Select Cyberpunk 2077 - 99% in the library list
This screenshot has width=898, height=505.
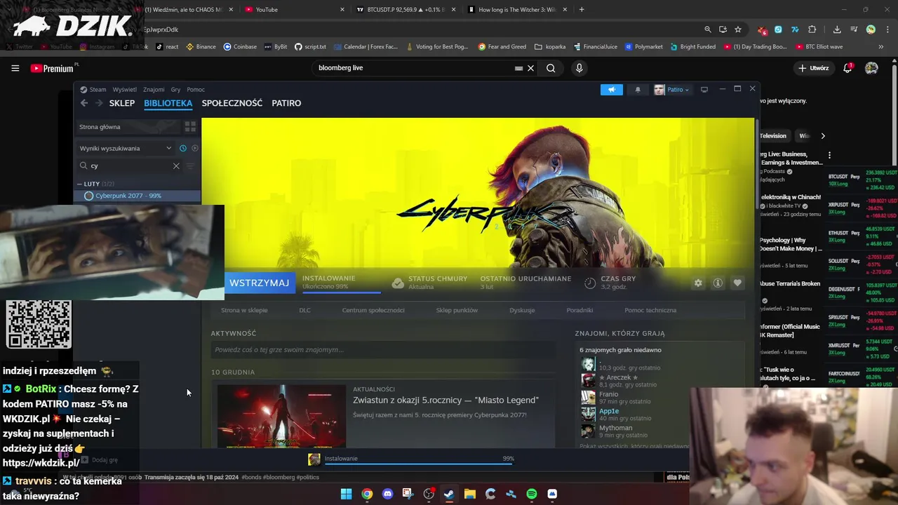tap(138, 196)
